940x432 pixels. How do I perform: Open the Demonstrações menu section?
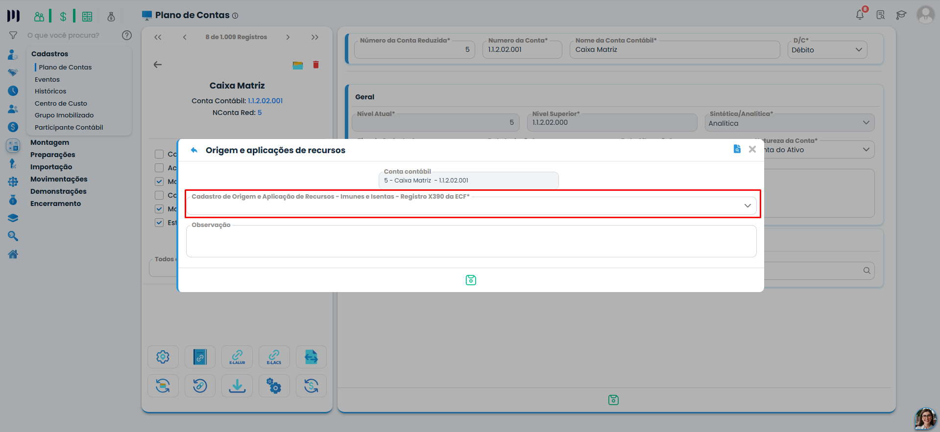pos(58,191)
